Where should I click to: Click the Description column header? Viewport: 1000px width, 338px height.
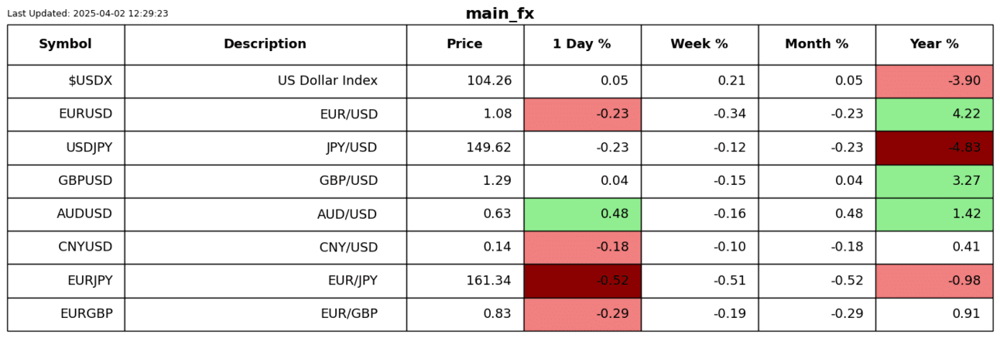(x=265, y=44)
